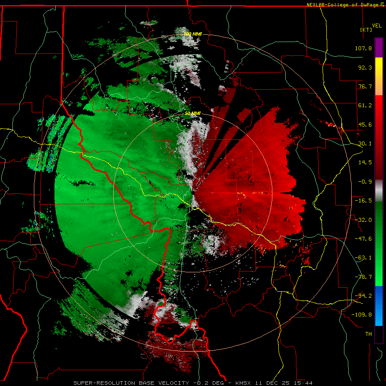Select the yellow-orange band of the velocity scale
This screenshot has width=386, height=386.
click(x=379, y=76)
